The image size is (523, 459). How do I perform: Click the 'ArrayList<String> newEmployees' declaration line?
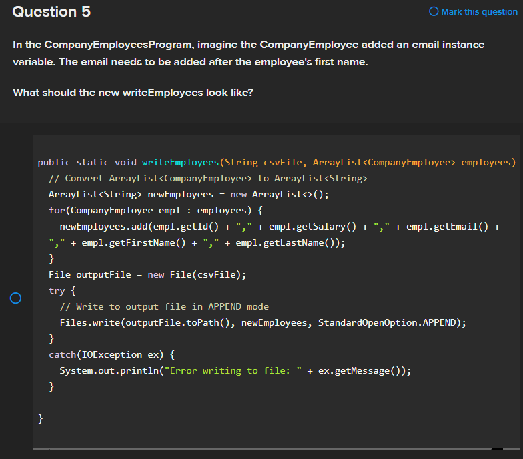point(188,195)
